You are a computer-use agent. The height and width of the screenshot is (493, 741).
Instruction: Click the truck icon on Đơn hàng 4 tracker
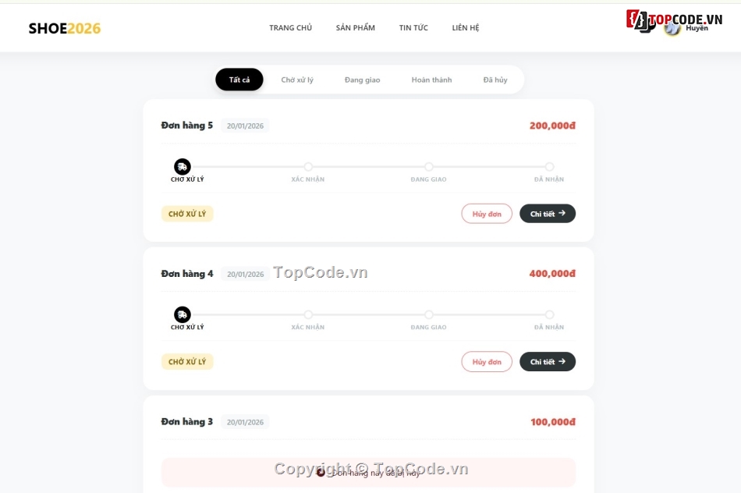click(183, 314)
